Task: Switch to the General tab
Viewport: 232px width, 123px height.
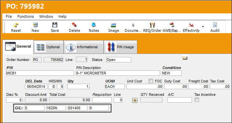Action: click(18, 47)
